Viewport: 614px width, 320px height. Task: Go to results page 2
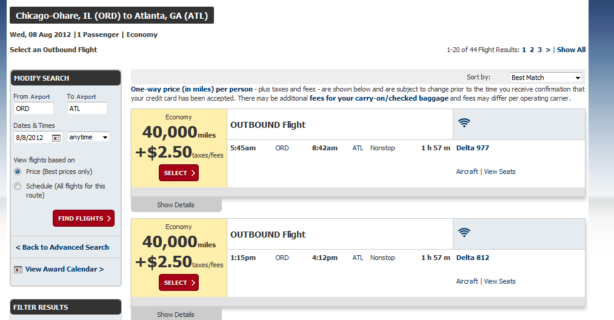click(x=532, y=50)
